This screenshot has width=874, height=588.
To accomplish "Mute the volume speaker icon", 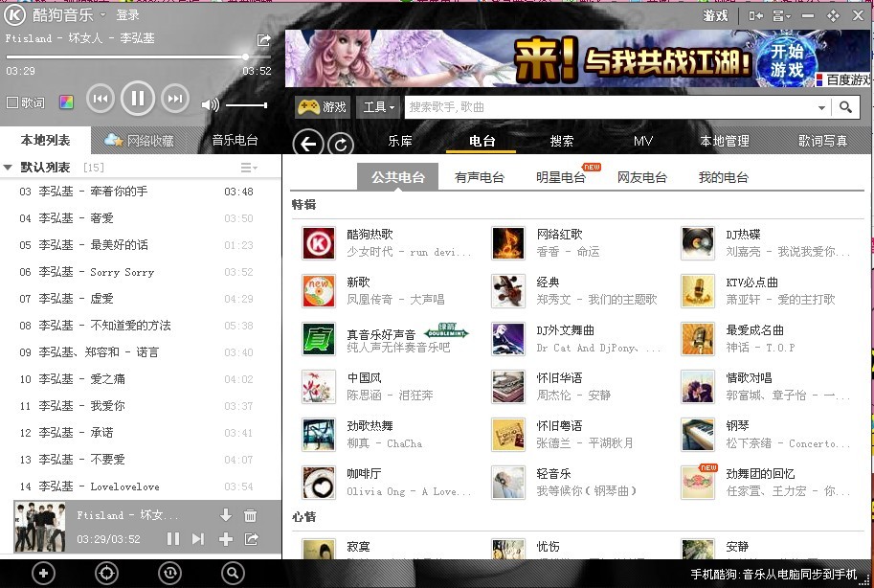I will tap(211, 104).
